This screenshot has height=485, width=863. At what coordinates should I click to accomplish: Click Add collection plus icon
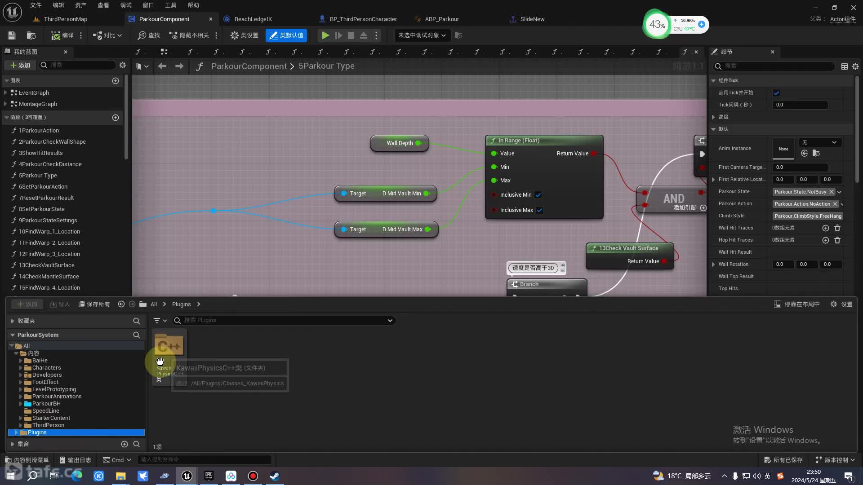tap(125, 444)
